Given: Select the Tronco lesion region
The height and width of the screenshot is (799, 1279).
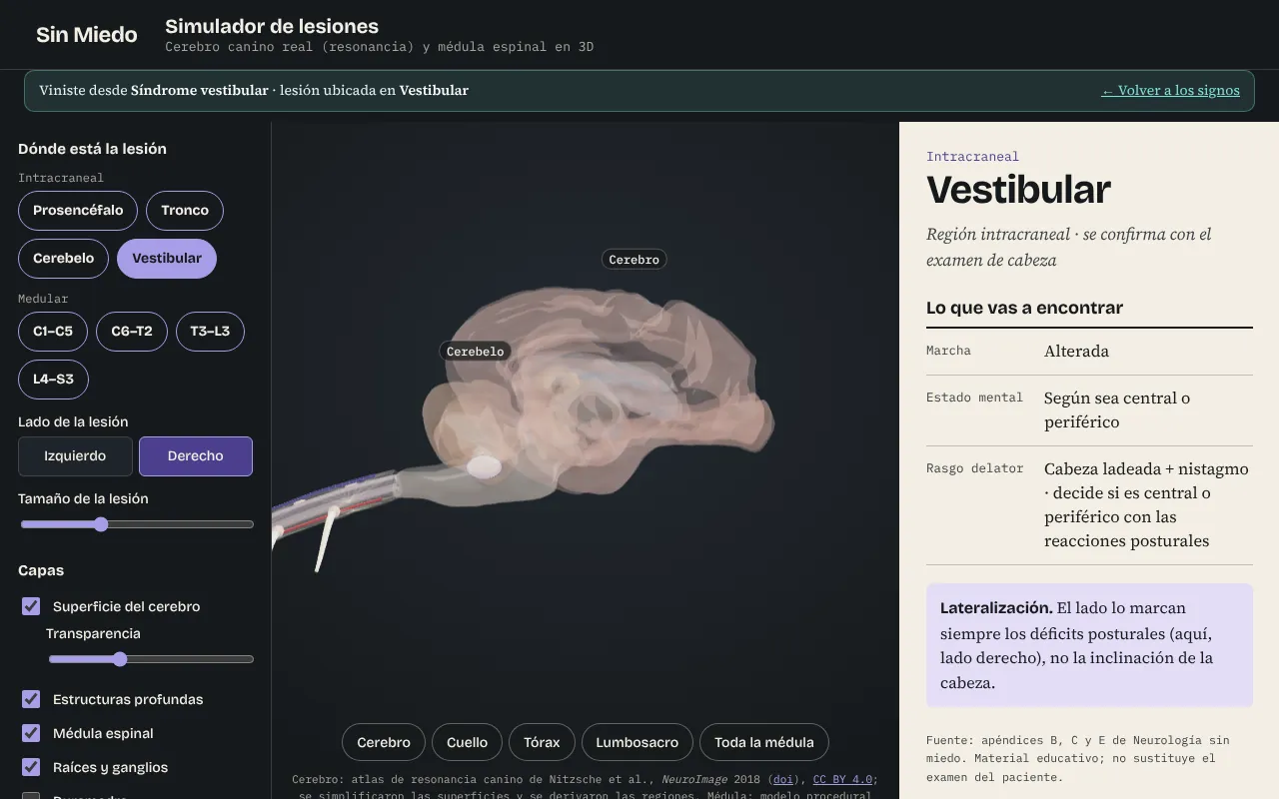Looking at the screenshot, I should point(185,211).
